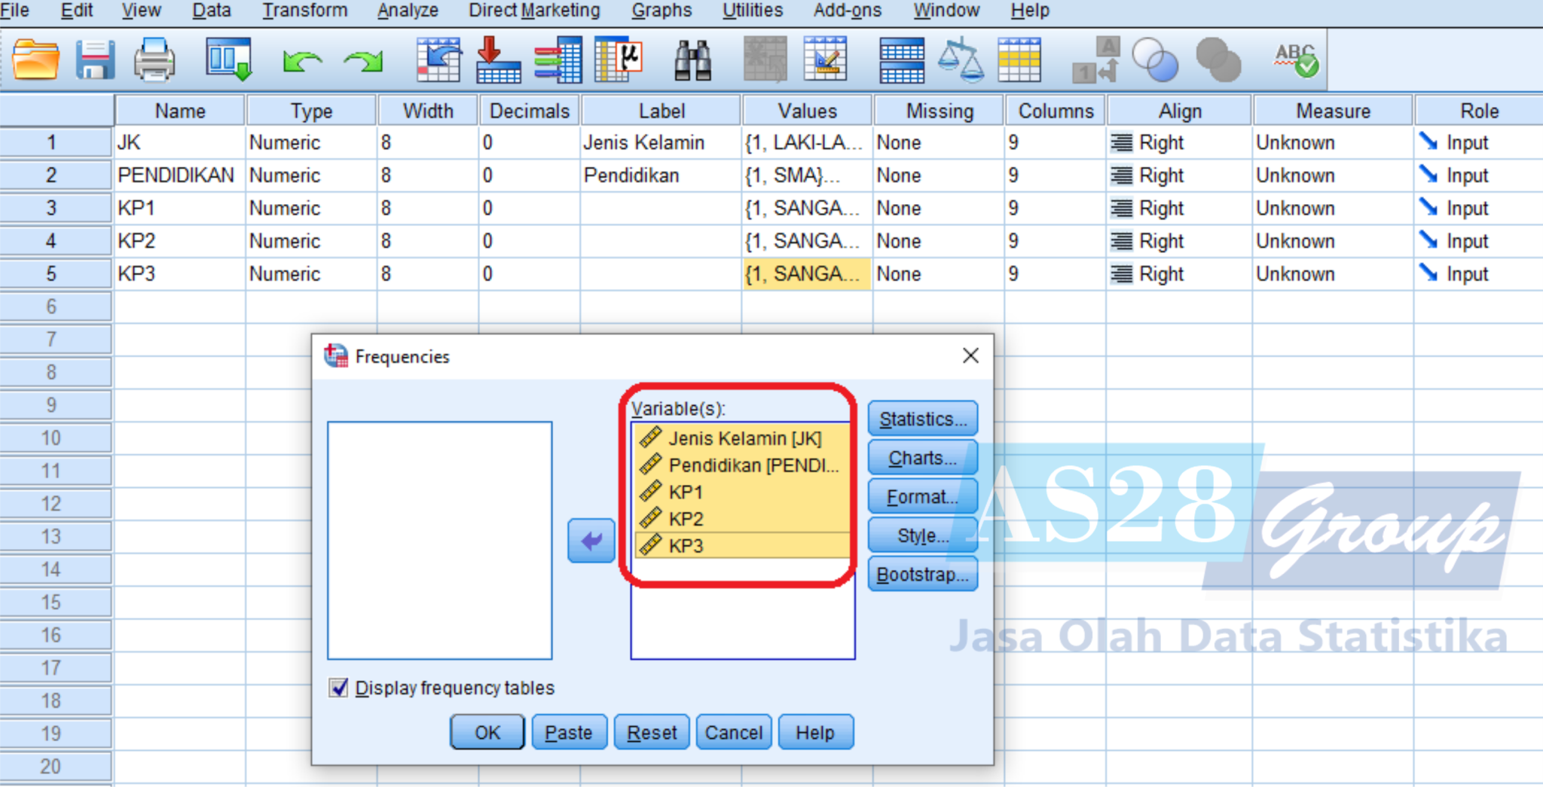Open the Statistics options dialog
The height and width of the screenshot is (787, 1543).
[x=922, y=419]
